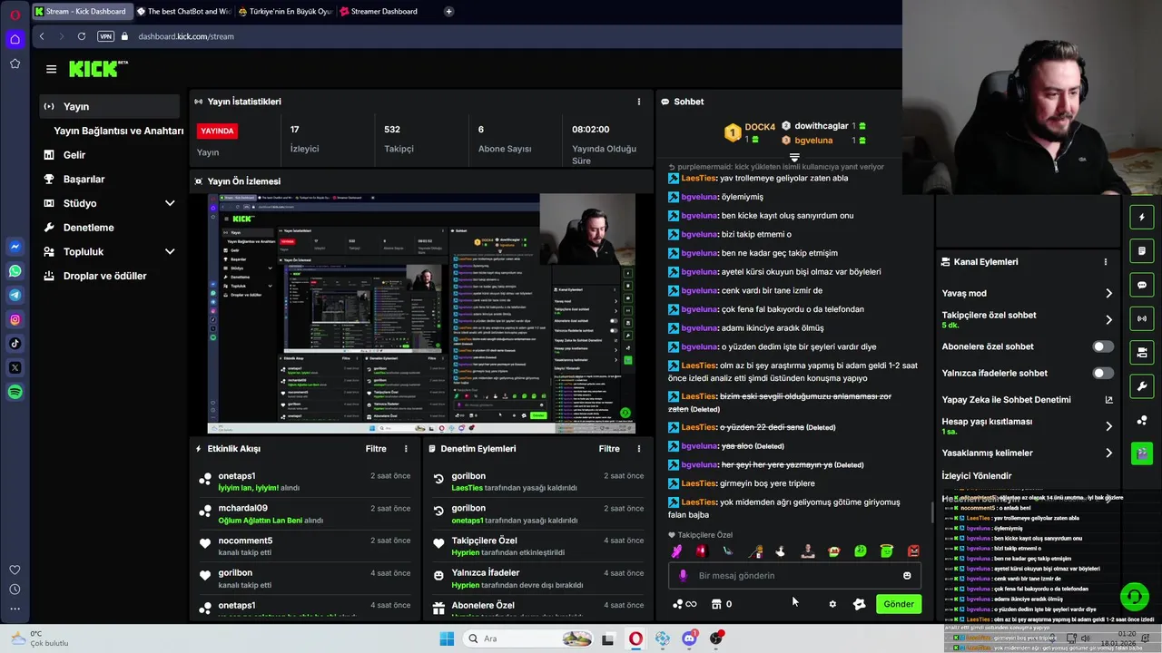Toggle Yalnızca ifadelerle sohbet switch
Image resolution: width=1162 pixels, height=653 pixels.
[x=1102, y=373]
